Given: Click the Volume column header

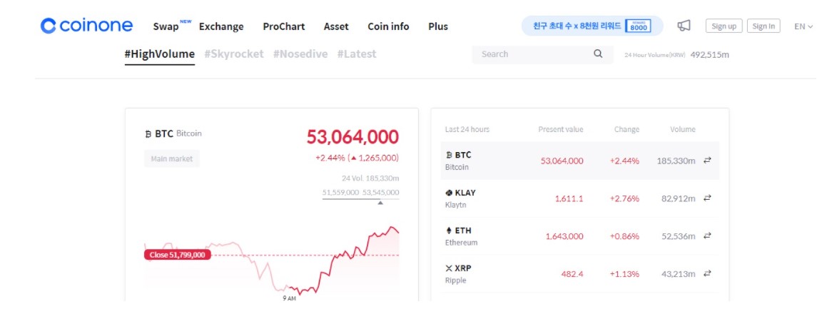Looking at the screenshot, I should pyautogui.click(x=683, y=129).
